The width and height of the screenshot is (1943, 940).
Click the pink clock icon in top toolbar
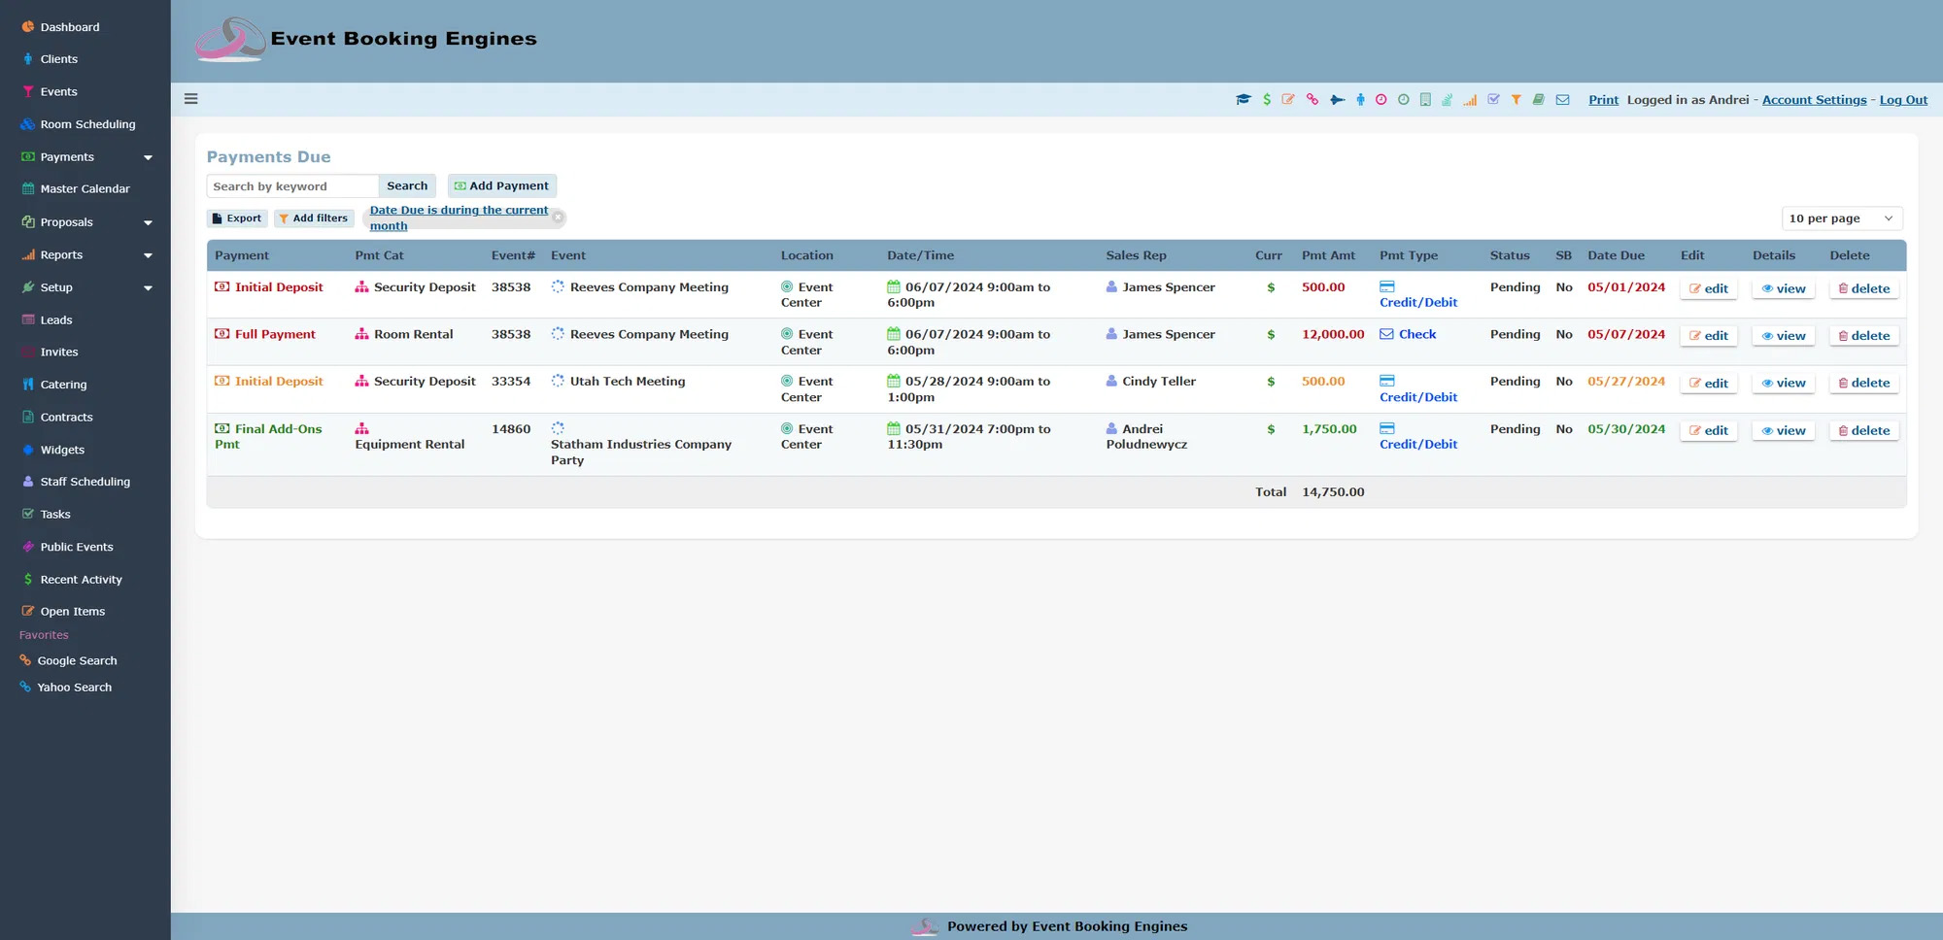click(1381, 99)
